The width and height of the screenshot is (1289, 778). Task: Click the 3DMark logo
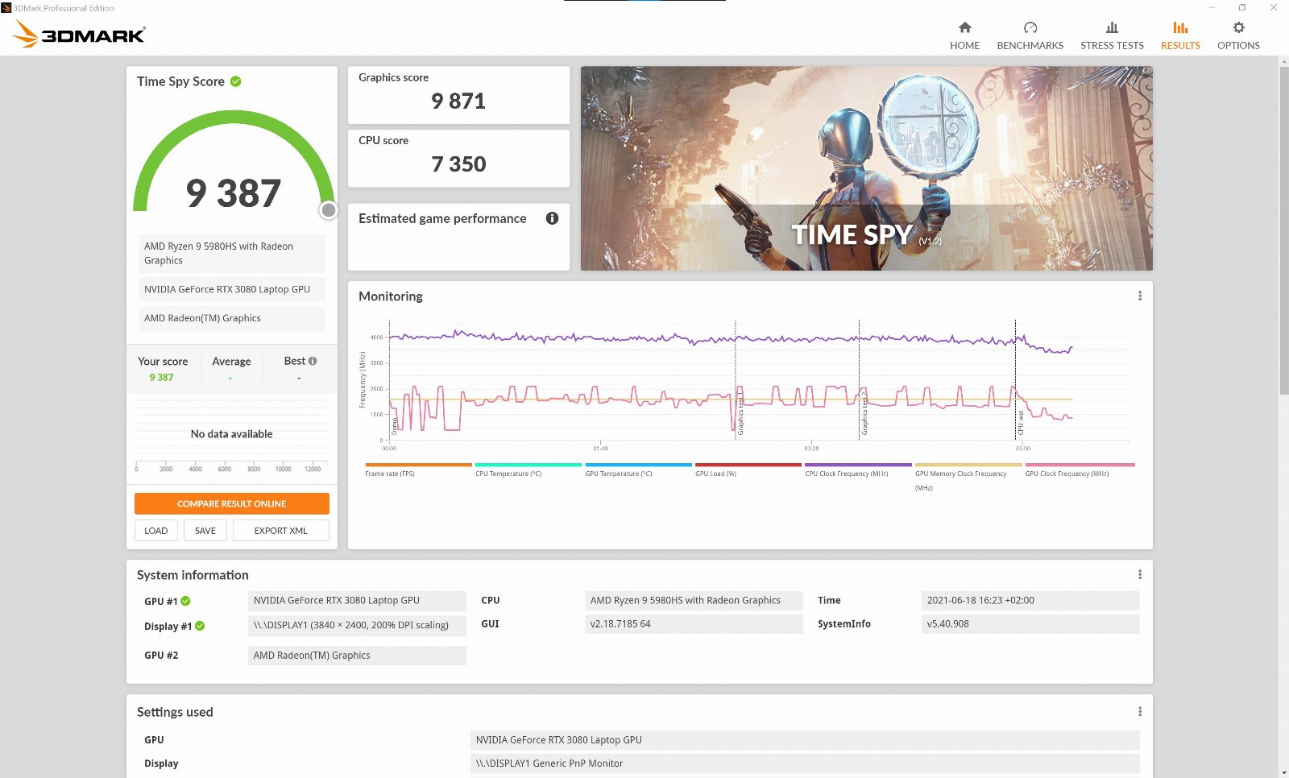(x=79, y=34)
